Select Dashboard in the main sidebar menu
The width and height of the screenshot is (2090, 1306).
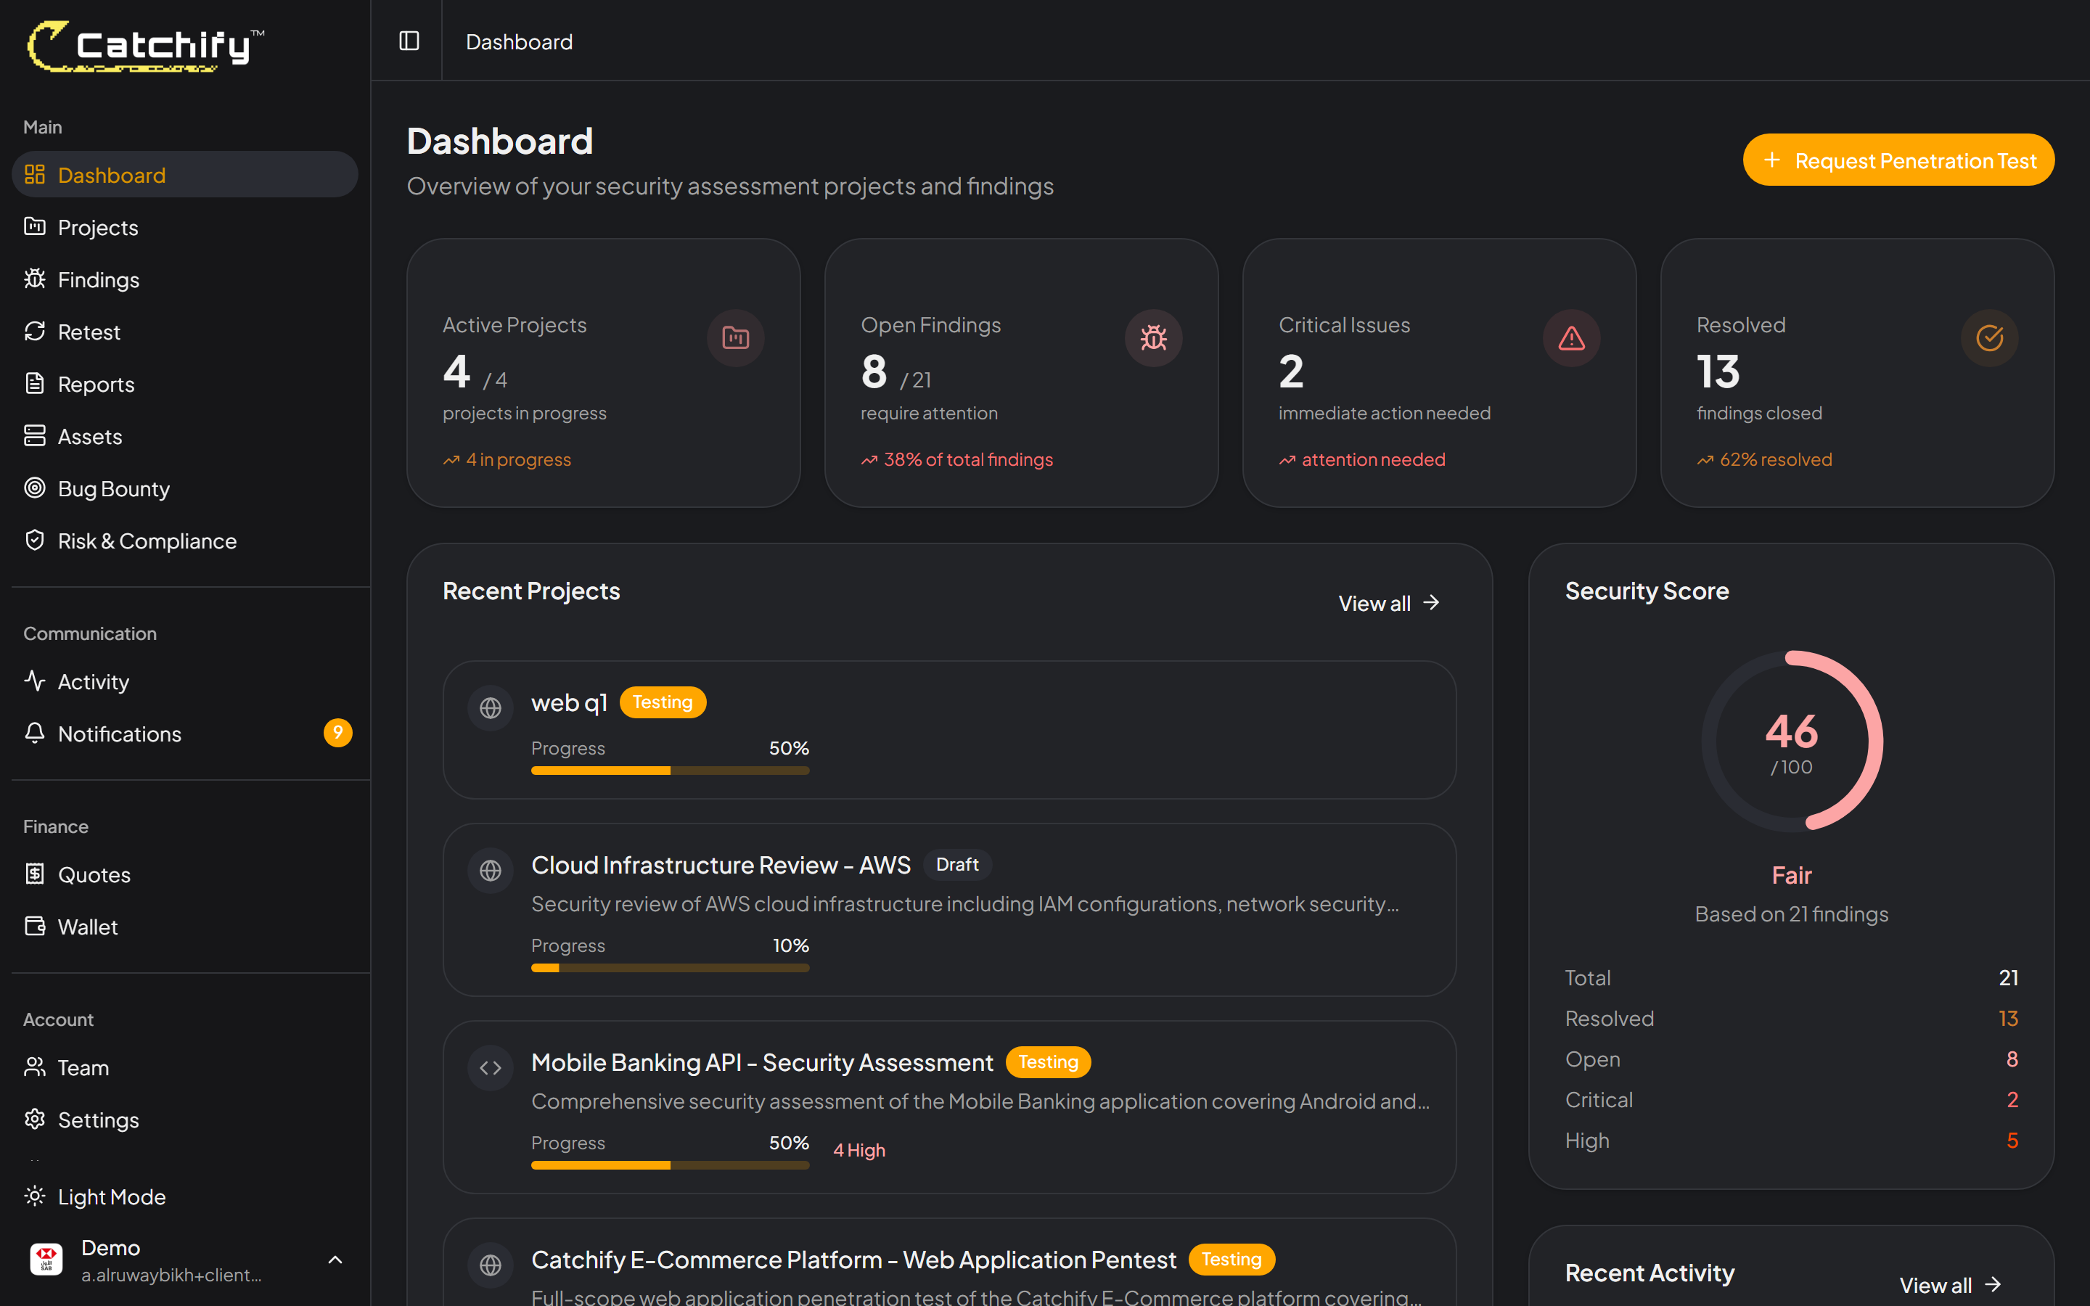tap(112, 173)
